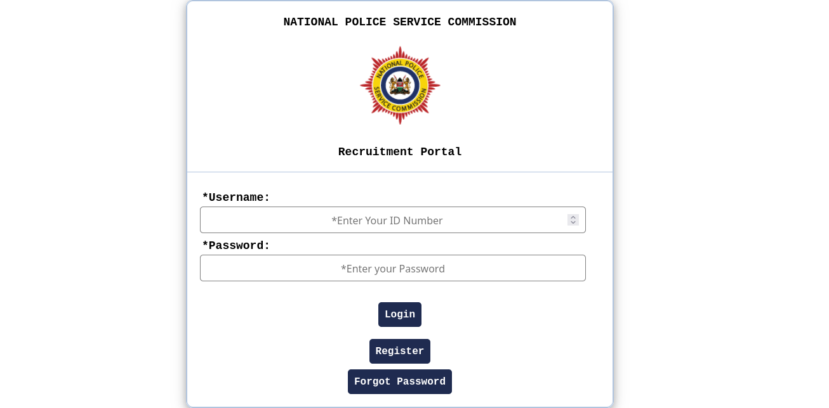
Task: Click inside the 'Enter your Password' placeholder
Action: pos(393,269)
